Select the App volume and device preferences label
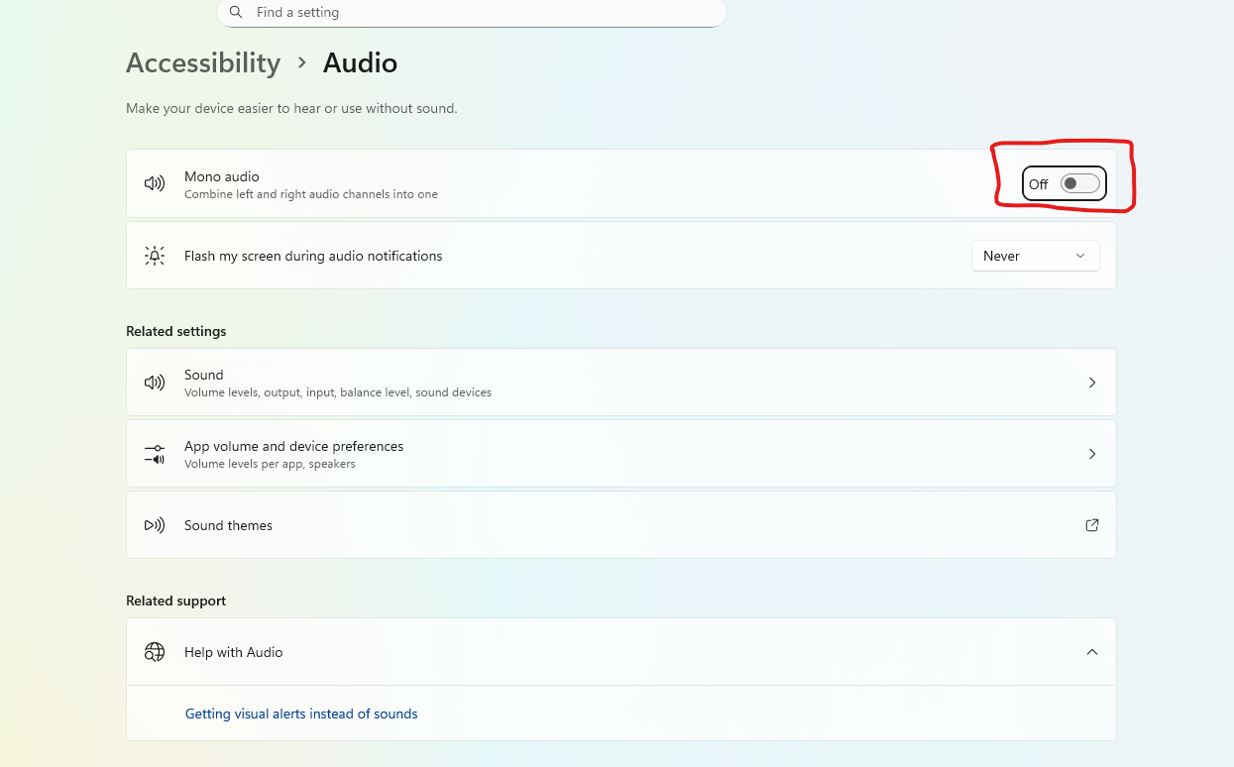Viewport: 1234px width, 767px height. 293,446
